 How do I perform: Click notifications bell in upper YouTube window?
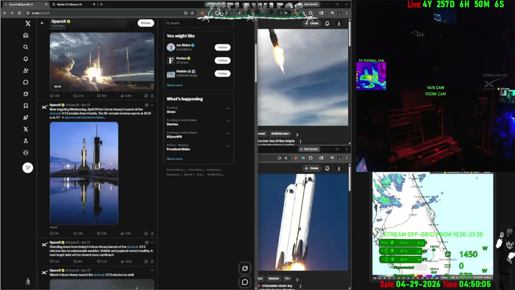(x=327, y=23)
